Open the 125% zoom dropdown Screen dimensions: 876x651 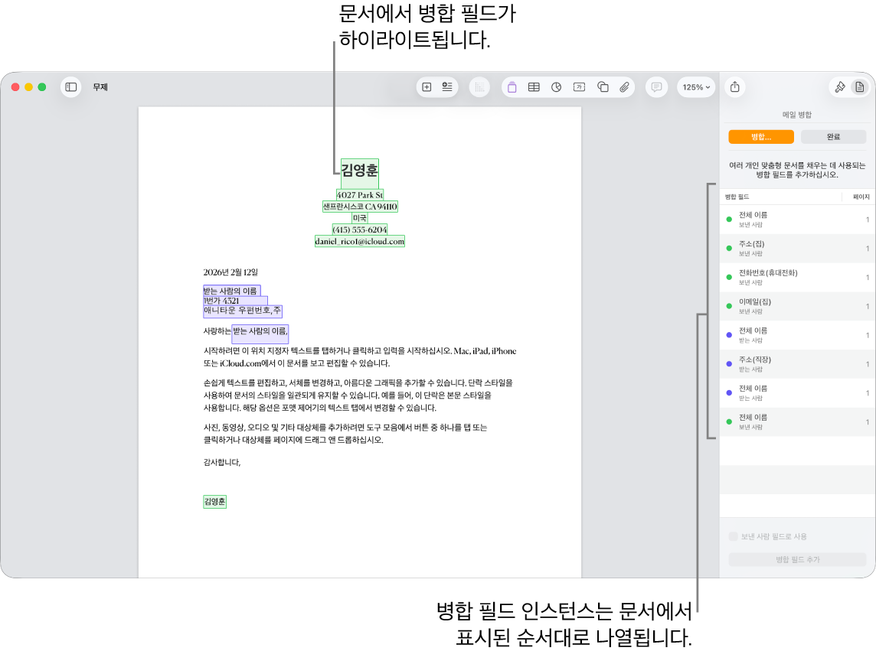click(696, 87)
